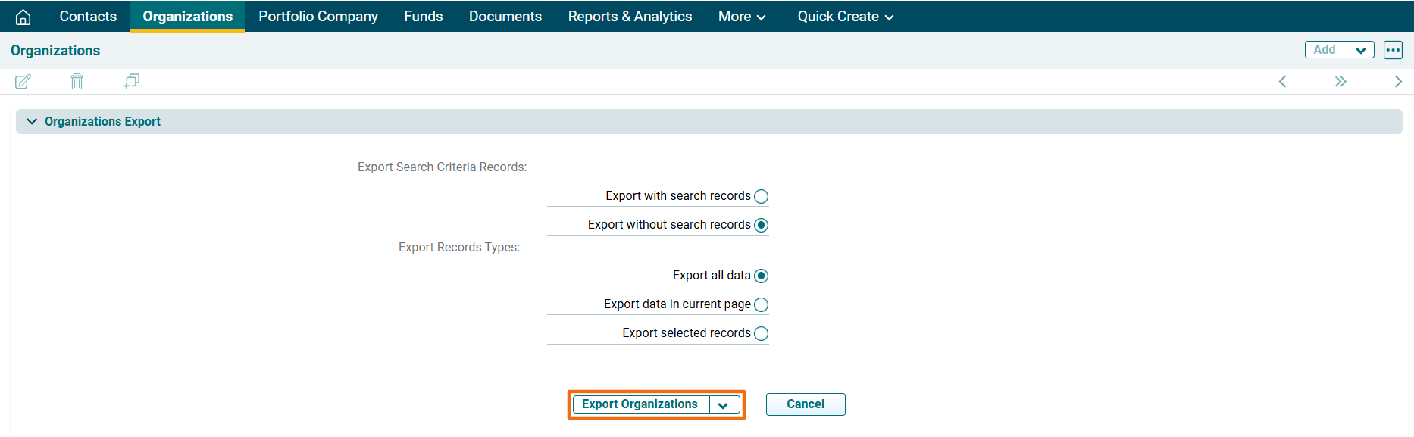This screenshot has height=437, width=1414.
Task: Switch to the Contacts tab
Action: coord(88,17)
